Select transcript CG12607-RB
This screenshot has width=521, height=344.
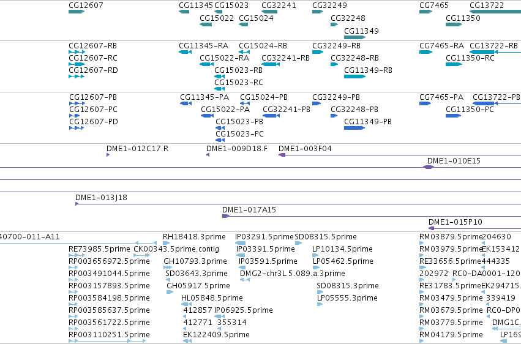pyautogui.click(x=77, y=52)
